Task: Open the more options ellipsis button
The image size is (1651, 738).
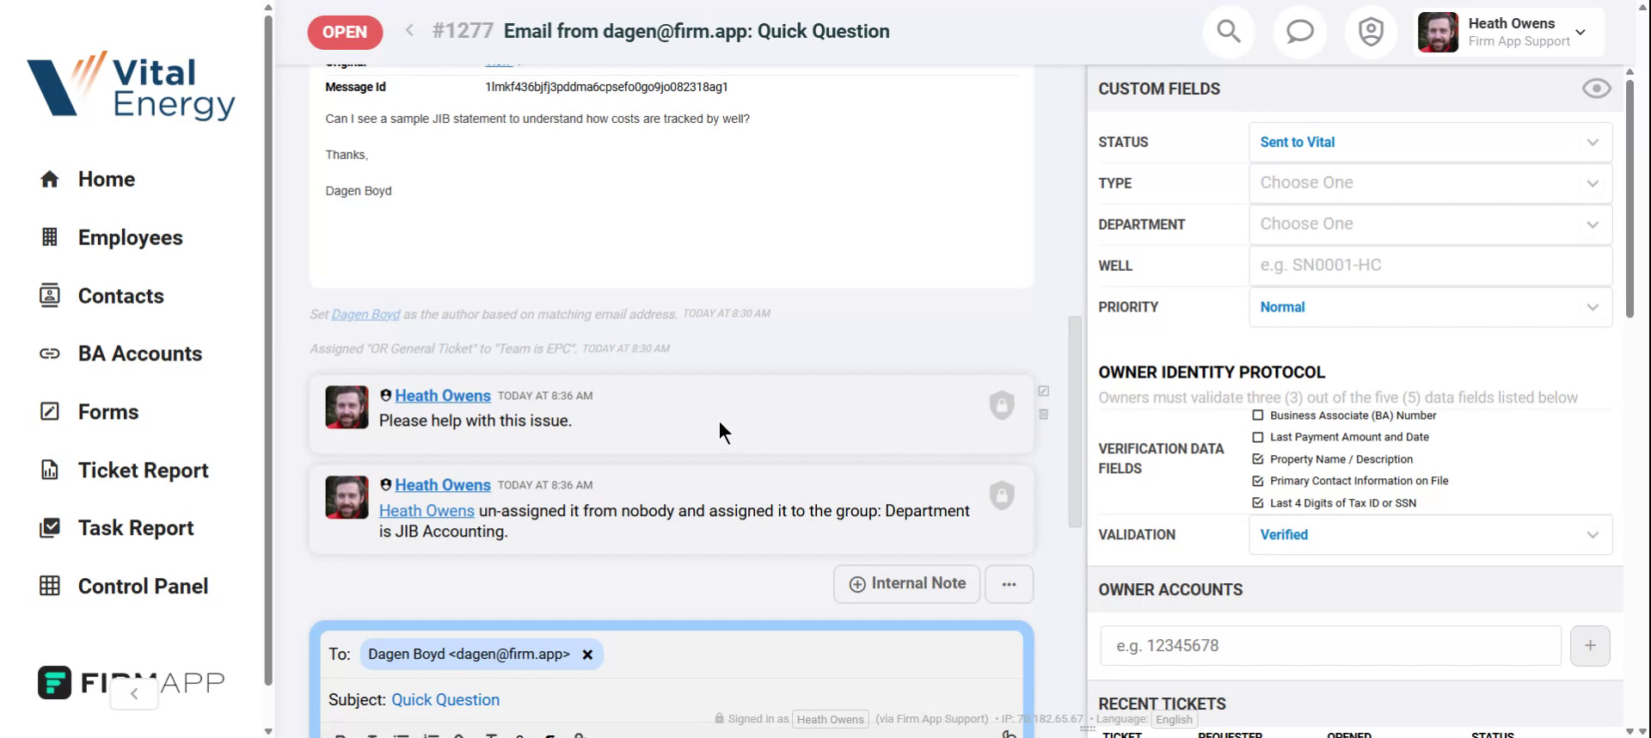Action: [x=1009, y=584]
